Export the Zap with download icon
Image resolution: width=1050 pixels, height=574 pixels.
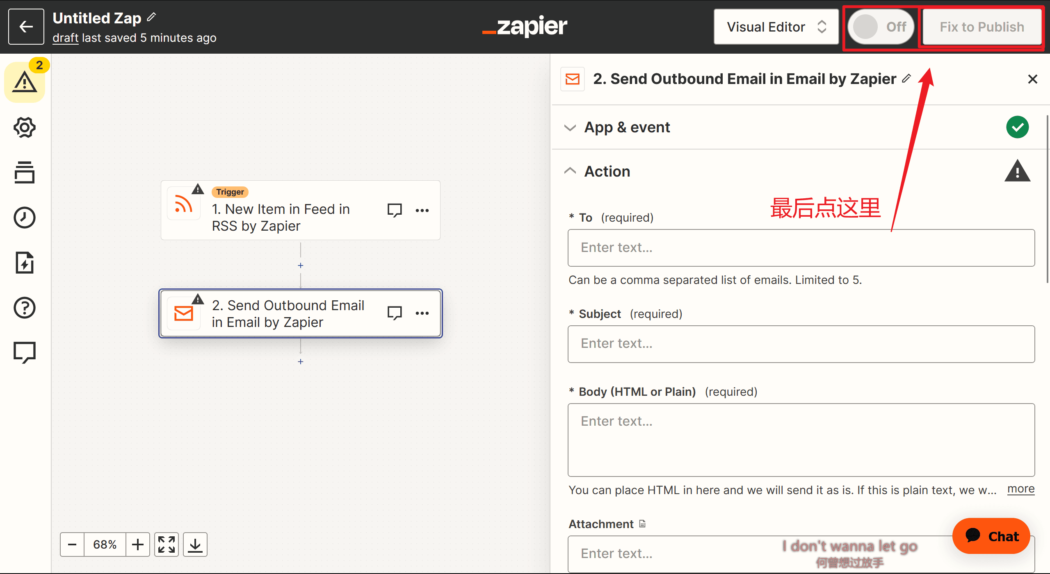click(x=195, y=545)
